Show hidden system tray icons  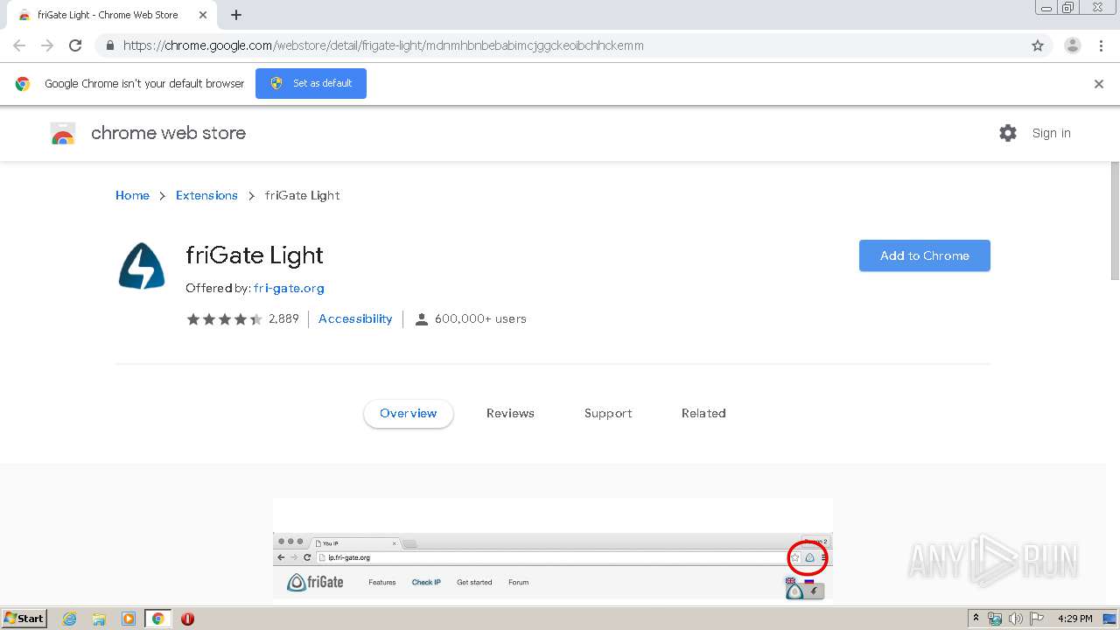click(976, 619)
